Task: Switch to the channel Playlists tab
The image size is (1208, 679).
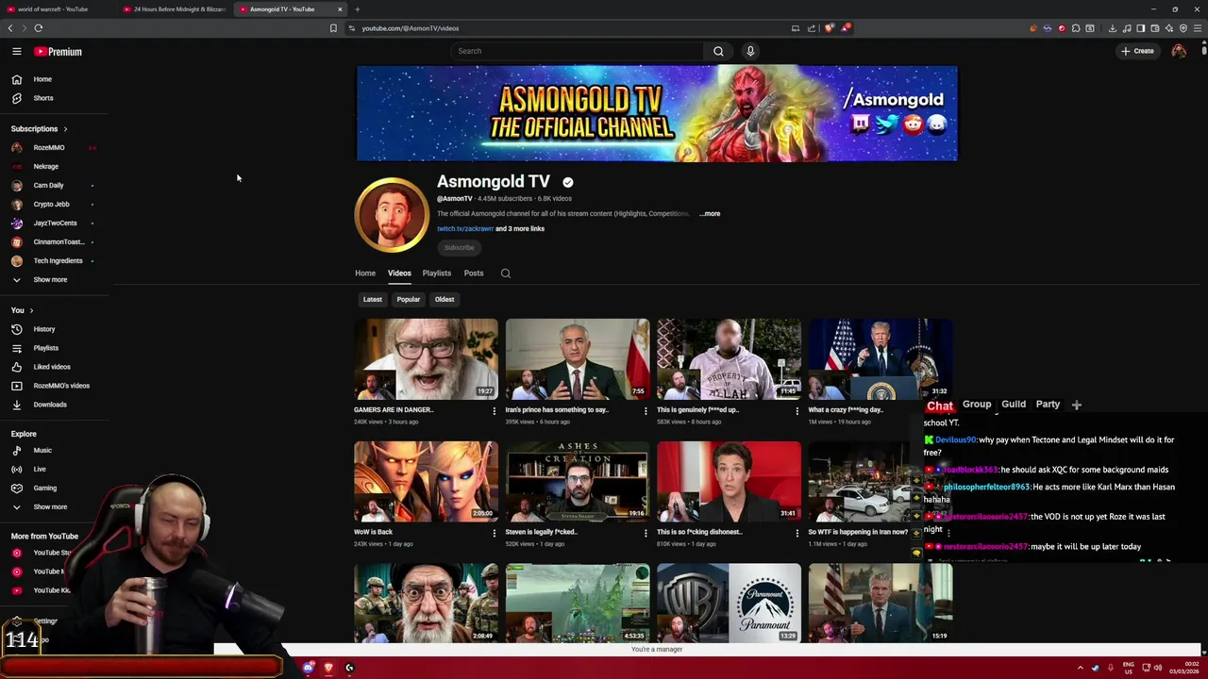Action: click(437, 273)
